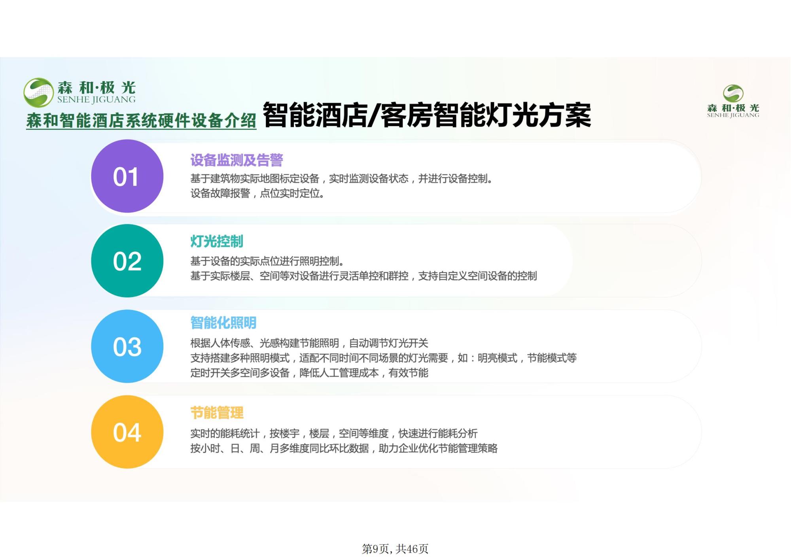
Task: Click the top-left Senhe Jiguang logo
Action: pos(79,93)
